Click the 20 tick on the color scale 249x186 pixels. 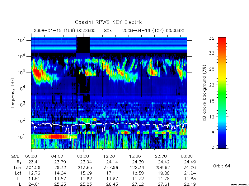click(212, 85)
